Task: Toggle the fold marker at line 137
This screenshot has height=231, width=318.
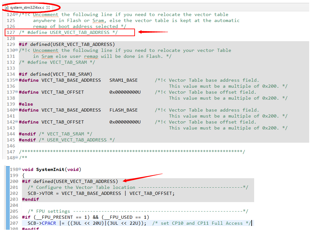Action: pos(17,92)
